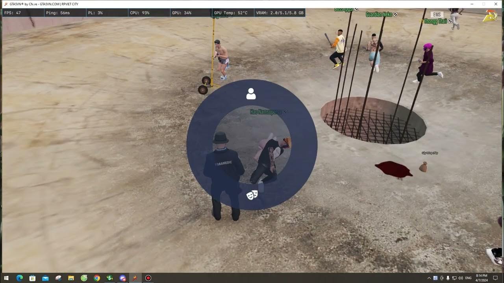Open Microsoft Store from taskbar
Image resolution: width=504 pixels, height=283 pixels.
tap(32, 278)
